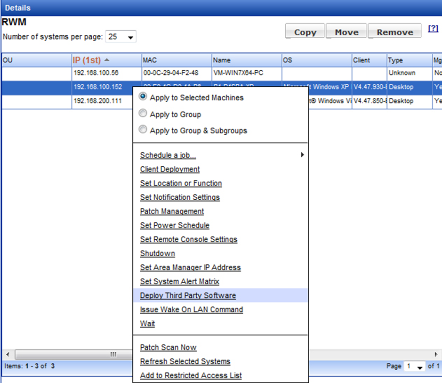Click the Copy button

point(305,32)
